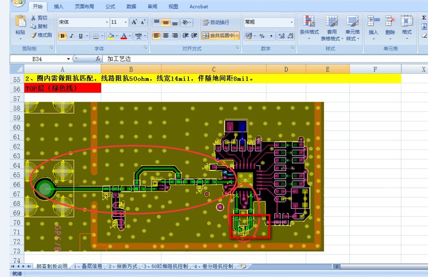Click the accounting currency format icon

click(248, 36)
